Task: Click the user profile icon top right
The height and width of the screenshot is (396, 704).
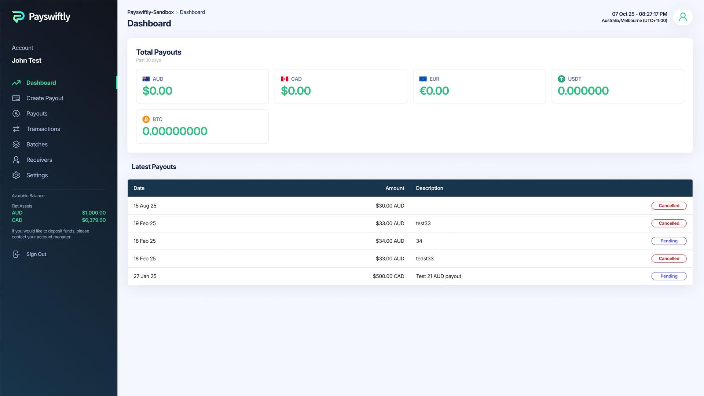Action: pyautogui.click(x=683, y=16)
